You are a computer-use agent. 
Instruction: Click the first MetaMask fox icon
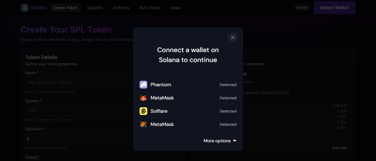143,98
